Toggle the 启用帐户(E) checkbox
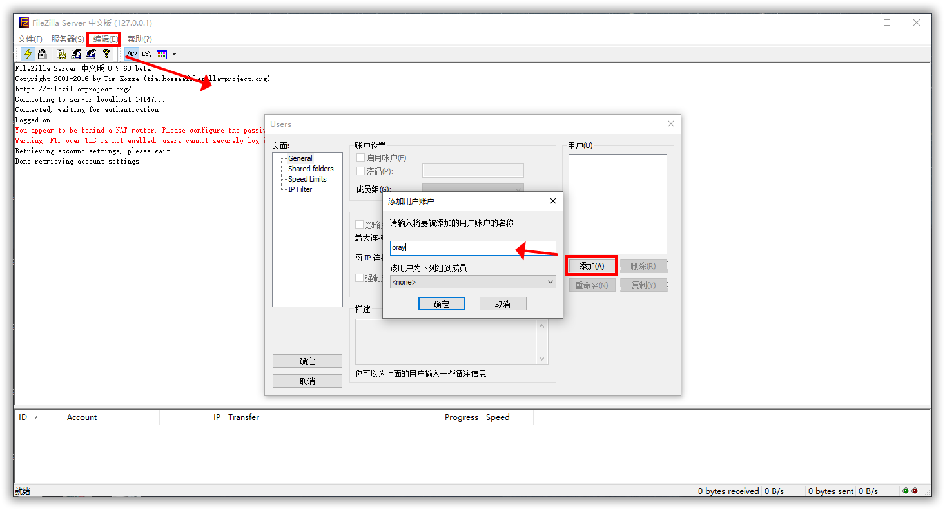Viewport: 945px width, 510px height. coord(360,158)
